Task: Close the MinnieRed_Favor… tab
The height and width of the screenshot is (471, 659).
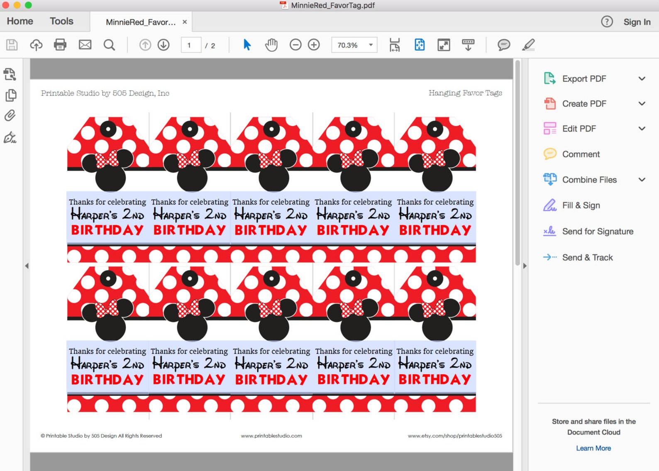Action: click(185, 22)
